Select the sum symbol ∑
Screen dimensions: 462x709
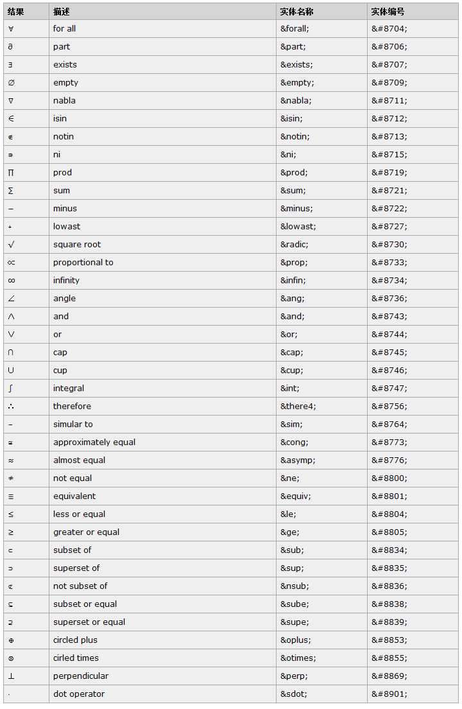pyautogui.click(x=12, y=191)
